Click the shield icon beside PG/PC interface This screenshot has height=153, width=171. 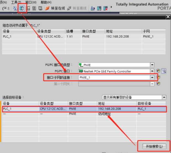tap(158, 71)
